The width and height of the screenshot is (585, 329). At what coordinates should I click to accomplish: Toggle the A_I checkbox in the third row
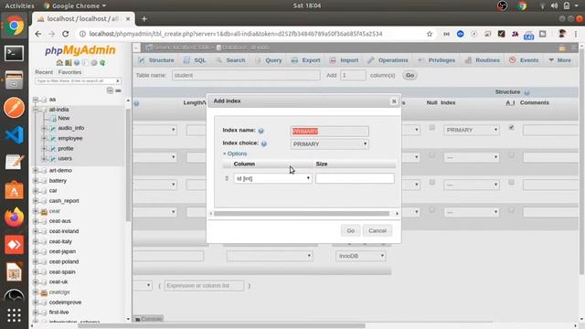click(x=511, y=183)
